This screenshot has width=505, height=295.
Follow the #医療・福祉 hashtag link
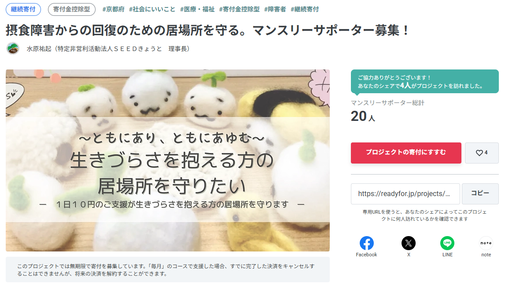tap(197, 9)
